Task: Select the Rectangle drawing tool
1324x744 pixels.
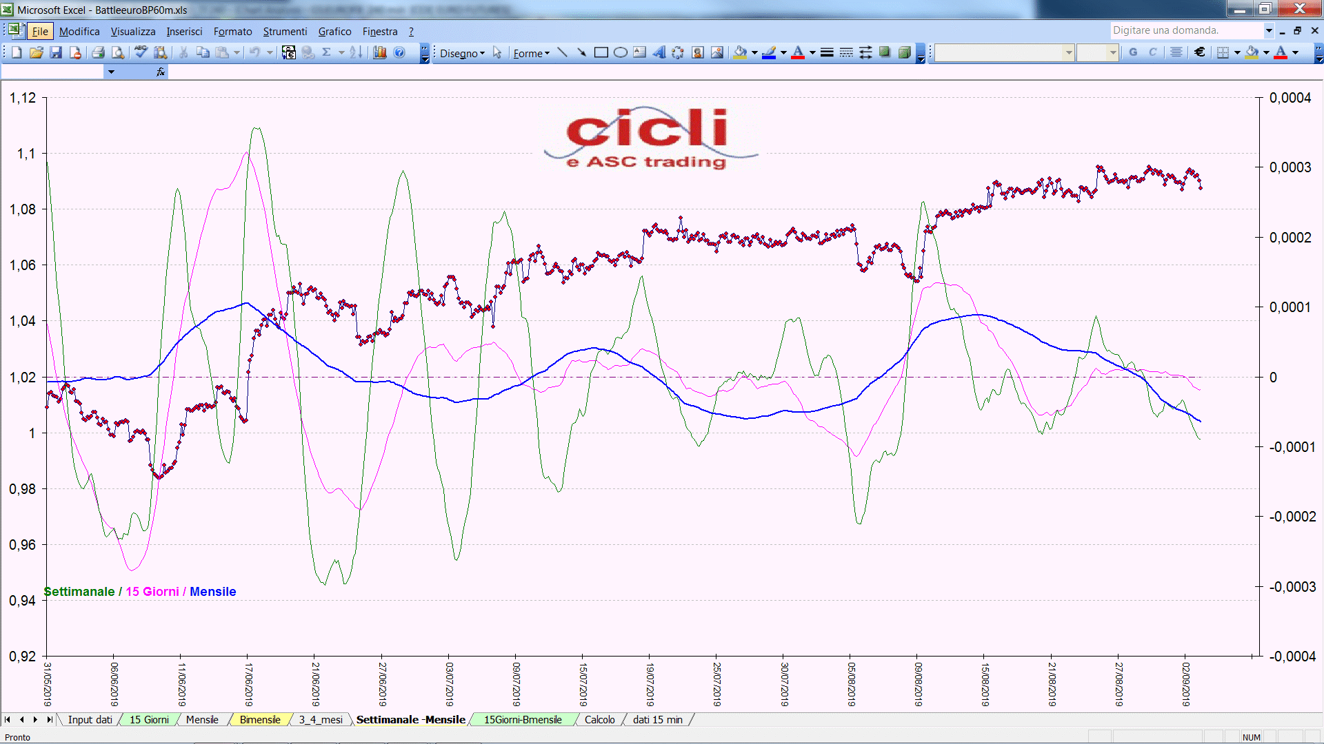Action: tap(601, 52)
